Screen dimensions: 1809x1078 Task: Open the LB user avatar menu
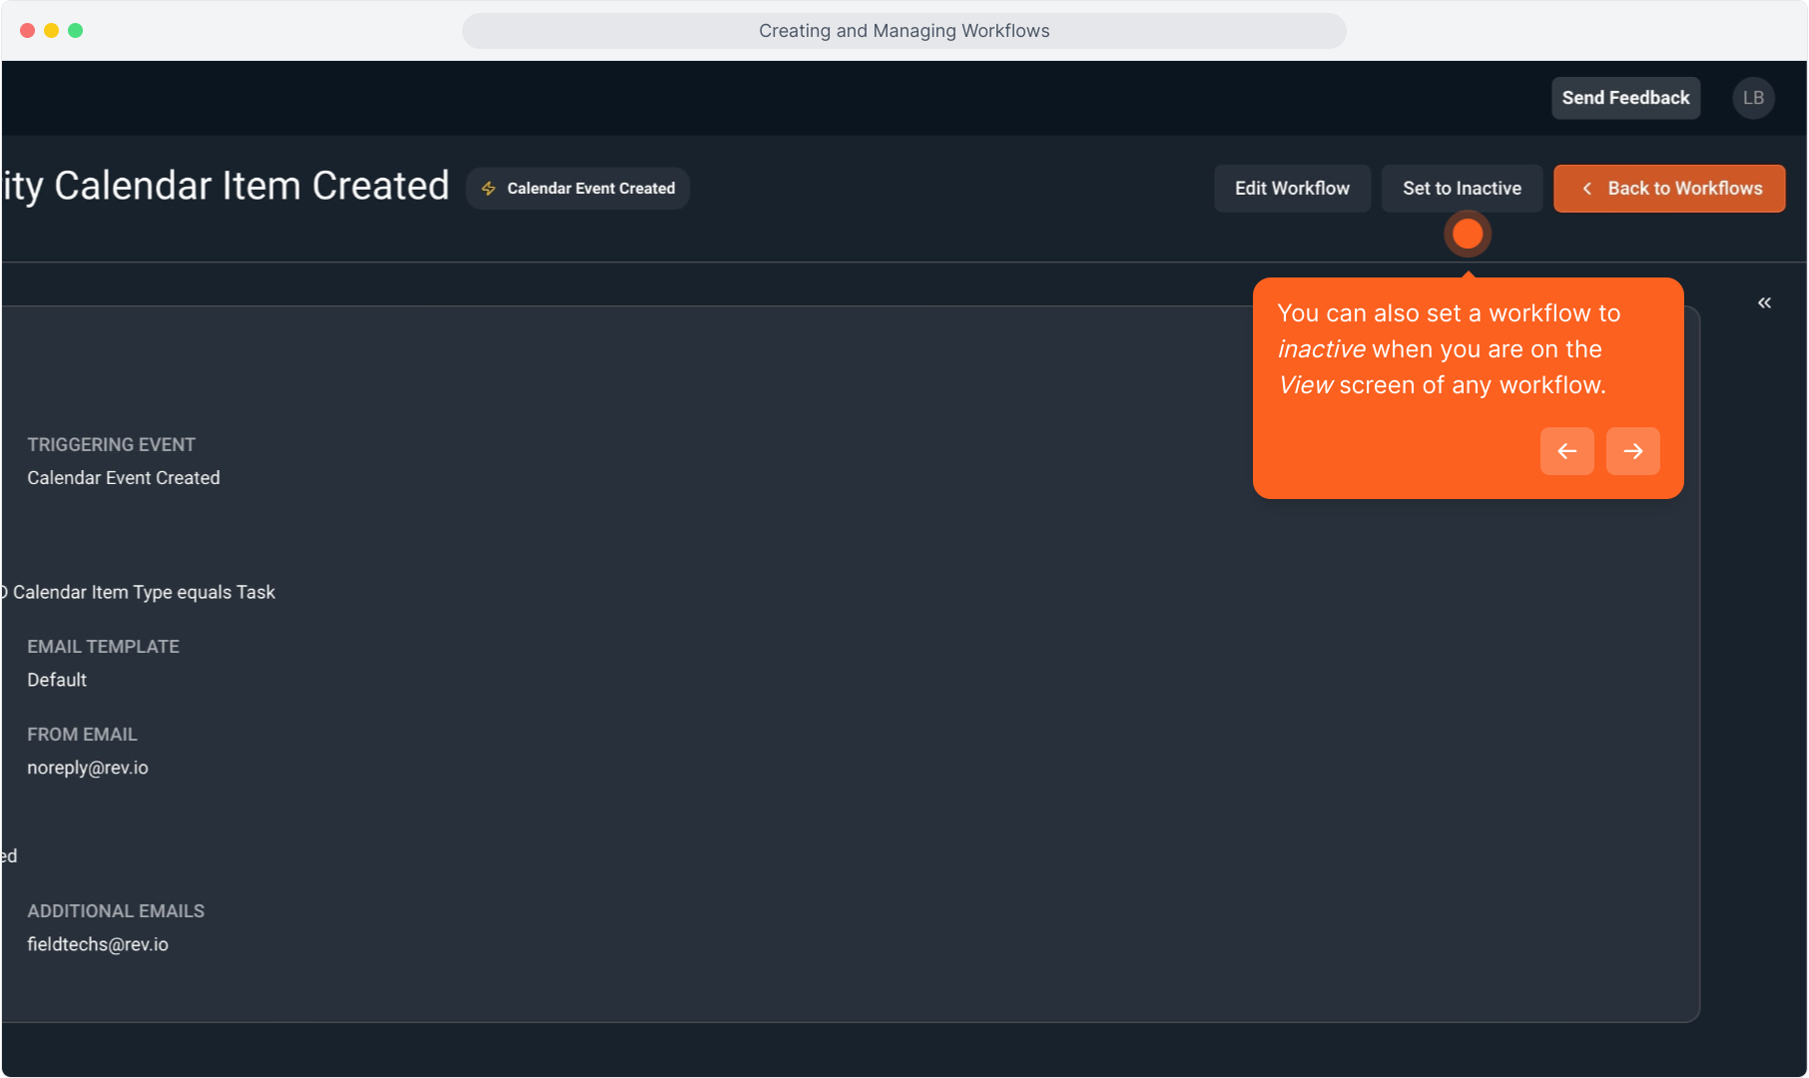(x=1752, y=98)
